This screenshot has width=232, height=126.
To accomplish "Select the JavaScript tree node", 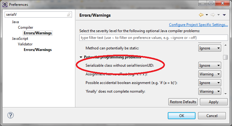I will [x=20, y=39].
